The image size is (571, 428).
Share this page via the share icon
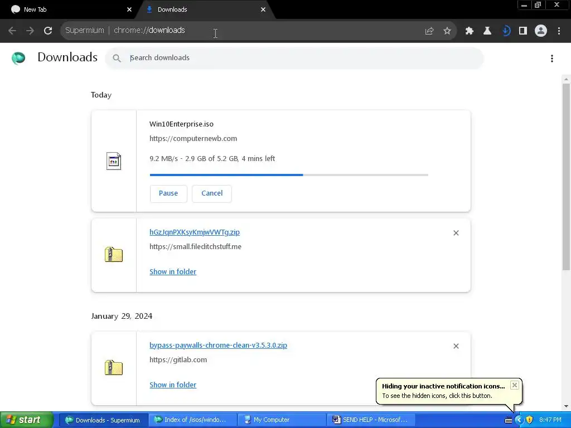pos(429,31)
